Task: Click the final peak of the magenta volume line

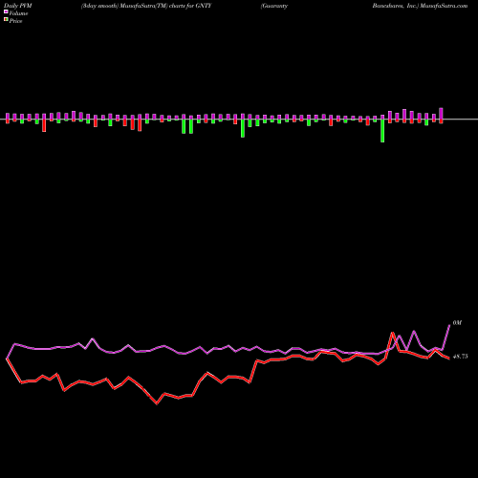Action: 449,325
